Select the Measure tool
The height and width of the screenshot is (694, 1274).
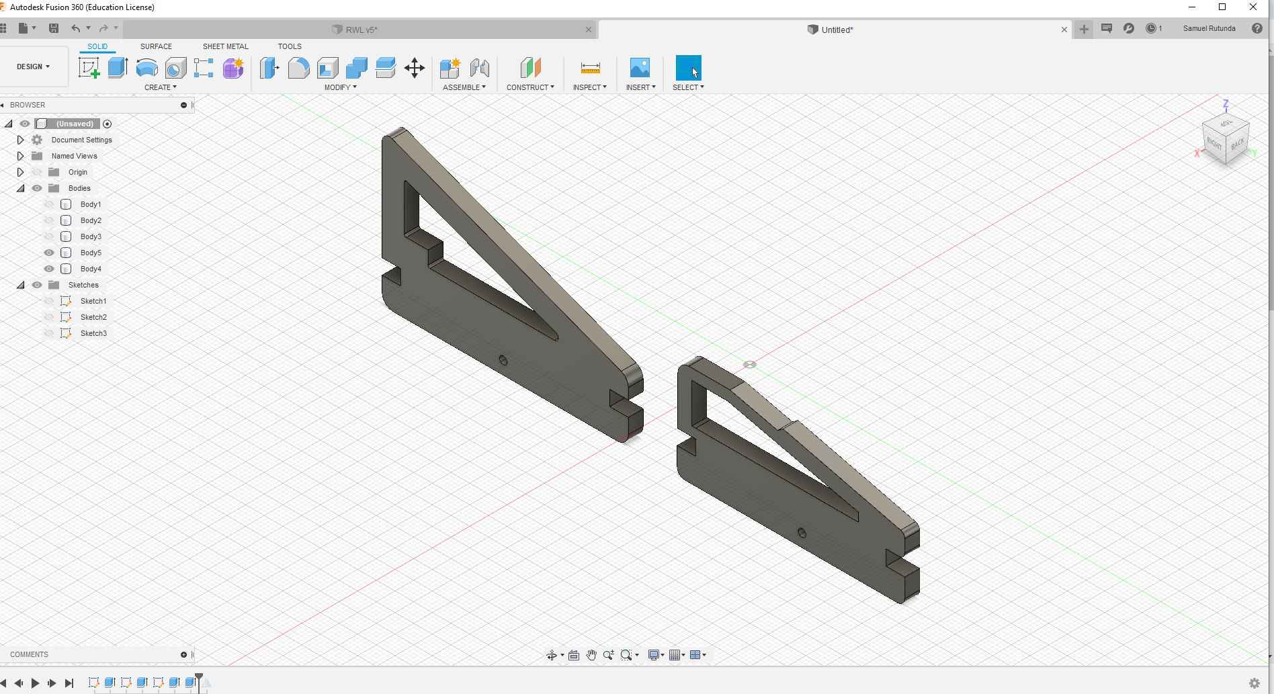590,68
